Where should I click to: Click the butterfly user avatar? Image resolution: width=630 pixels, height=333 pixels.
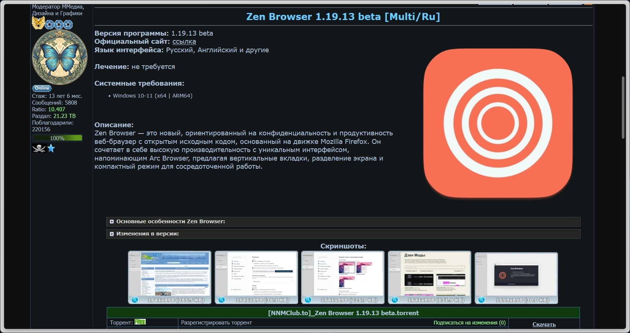(60, 57)
